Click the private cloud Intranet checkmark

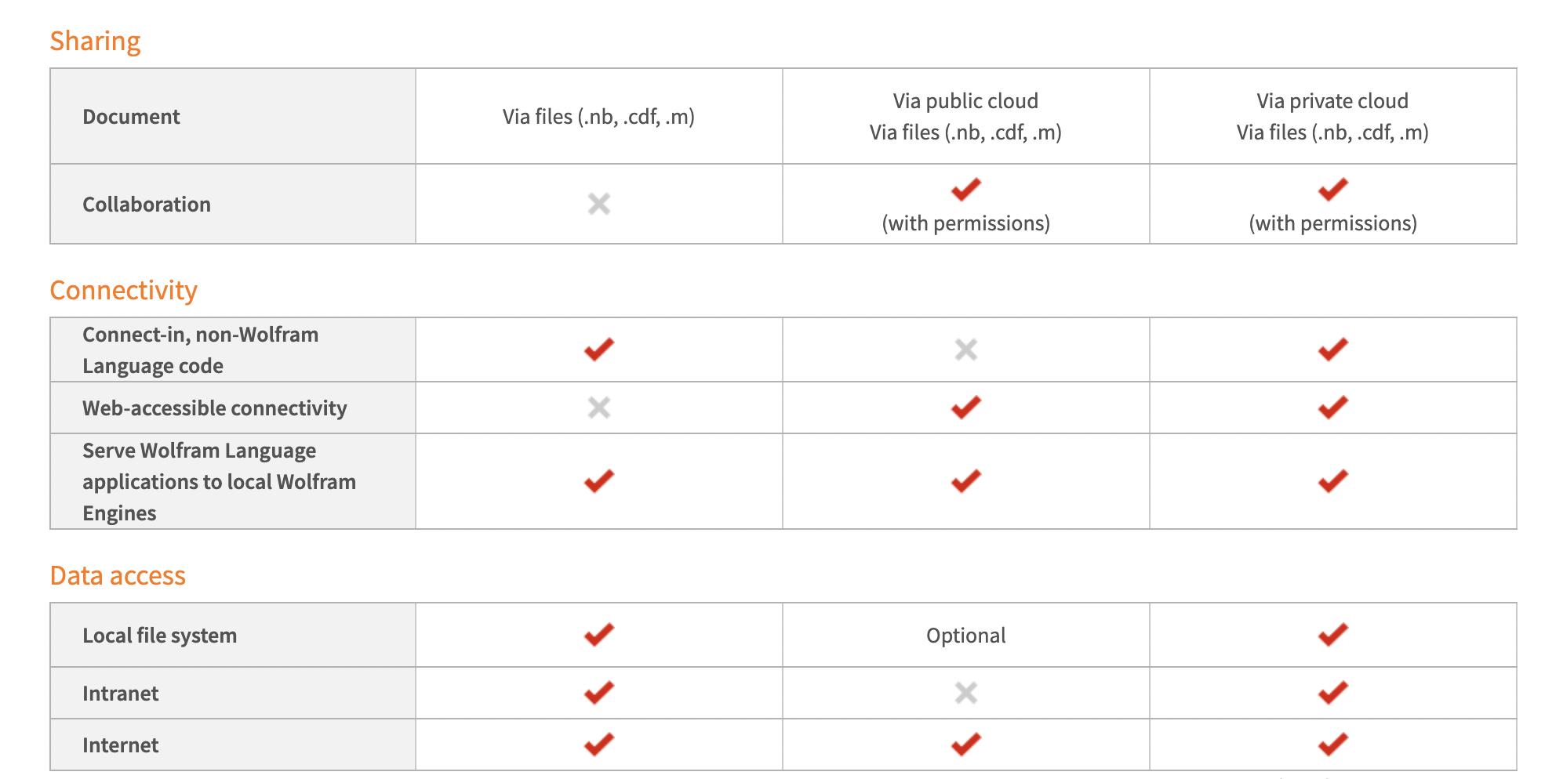[1332, 692]
